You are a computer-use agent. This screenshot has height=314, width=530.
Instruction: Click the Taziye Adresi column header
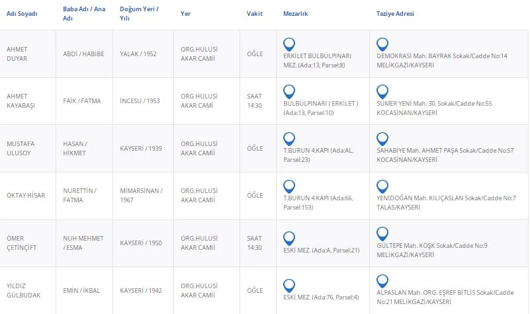click(394, 13)
